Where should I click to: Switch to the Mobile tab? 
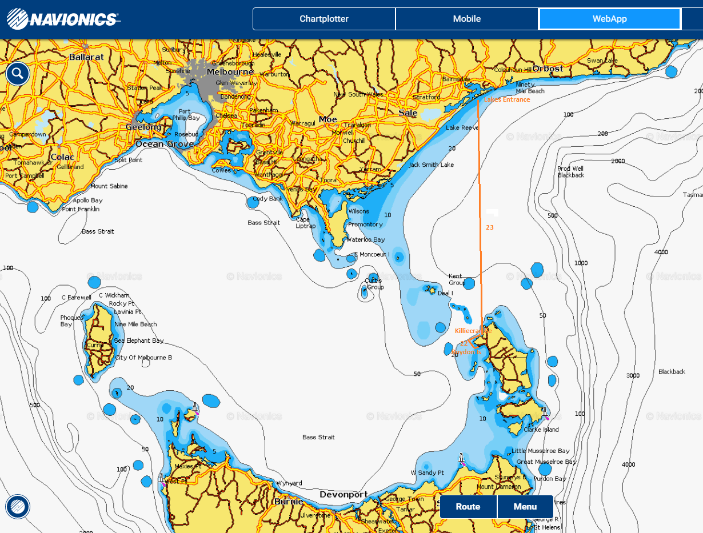[467, 19]
